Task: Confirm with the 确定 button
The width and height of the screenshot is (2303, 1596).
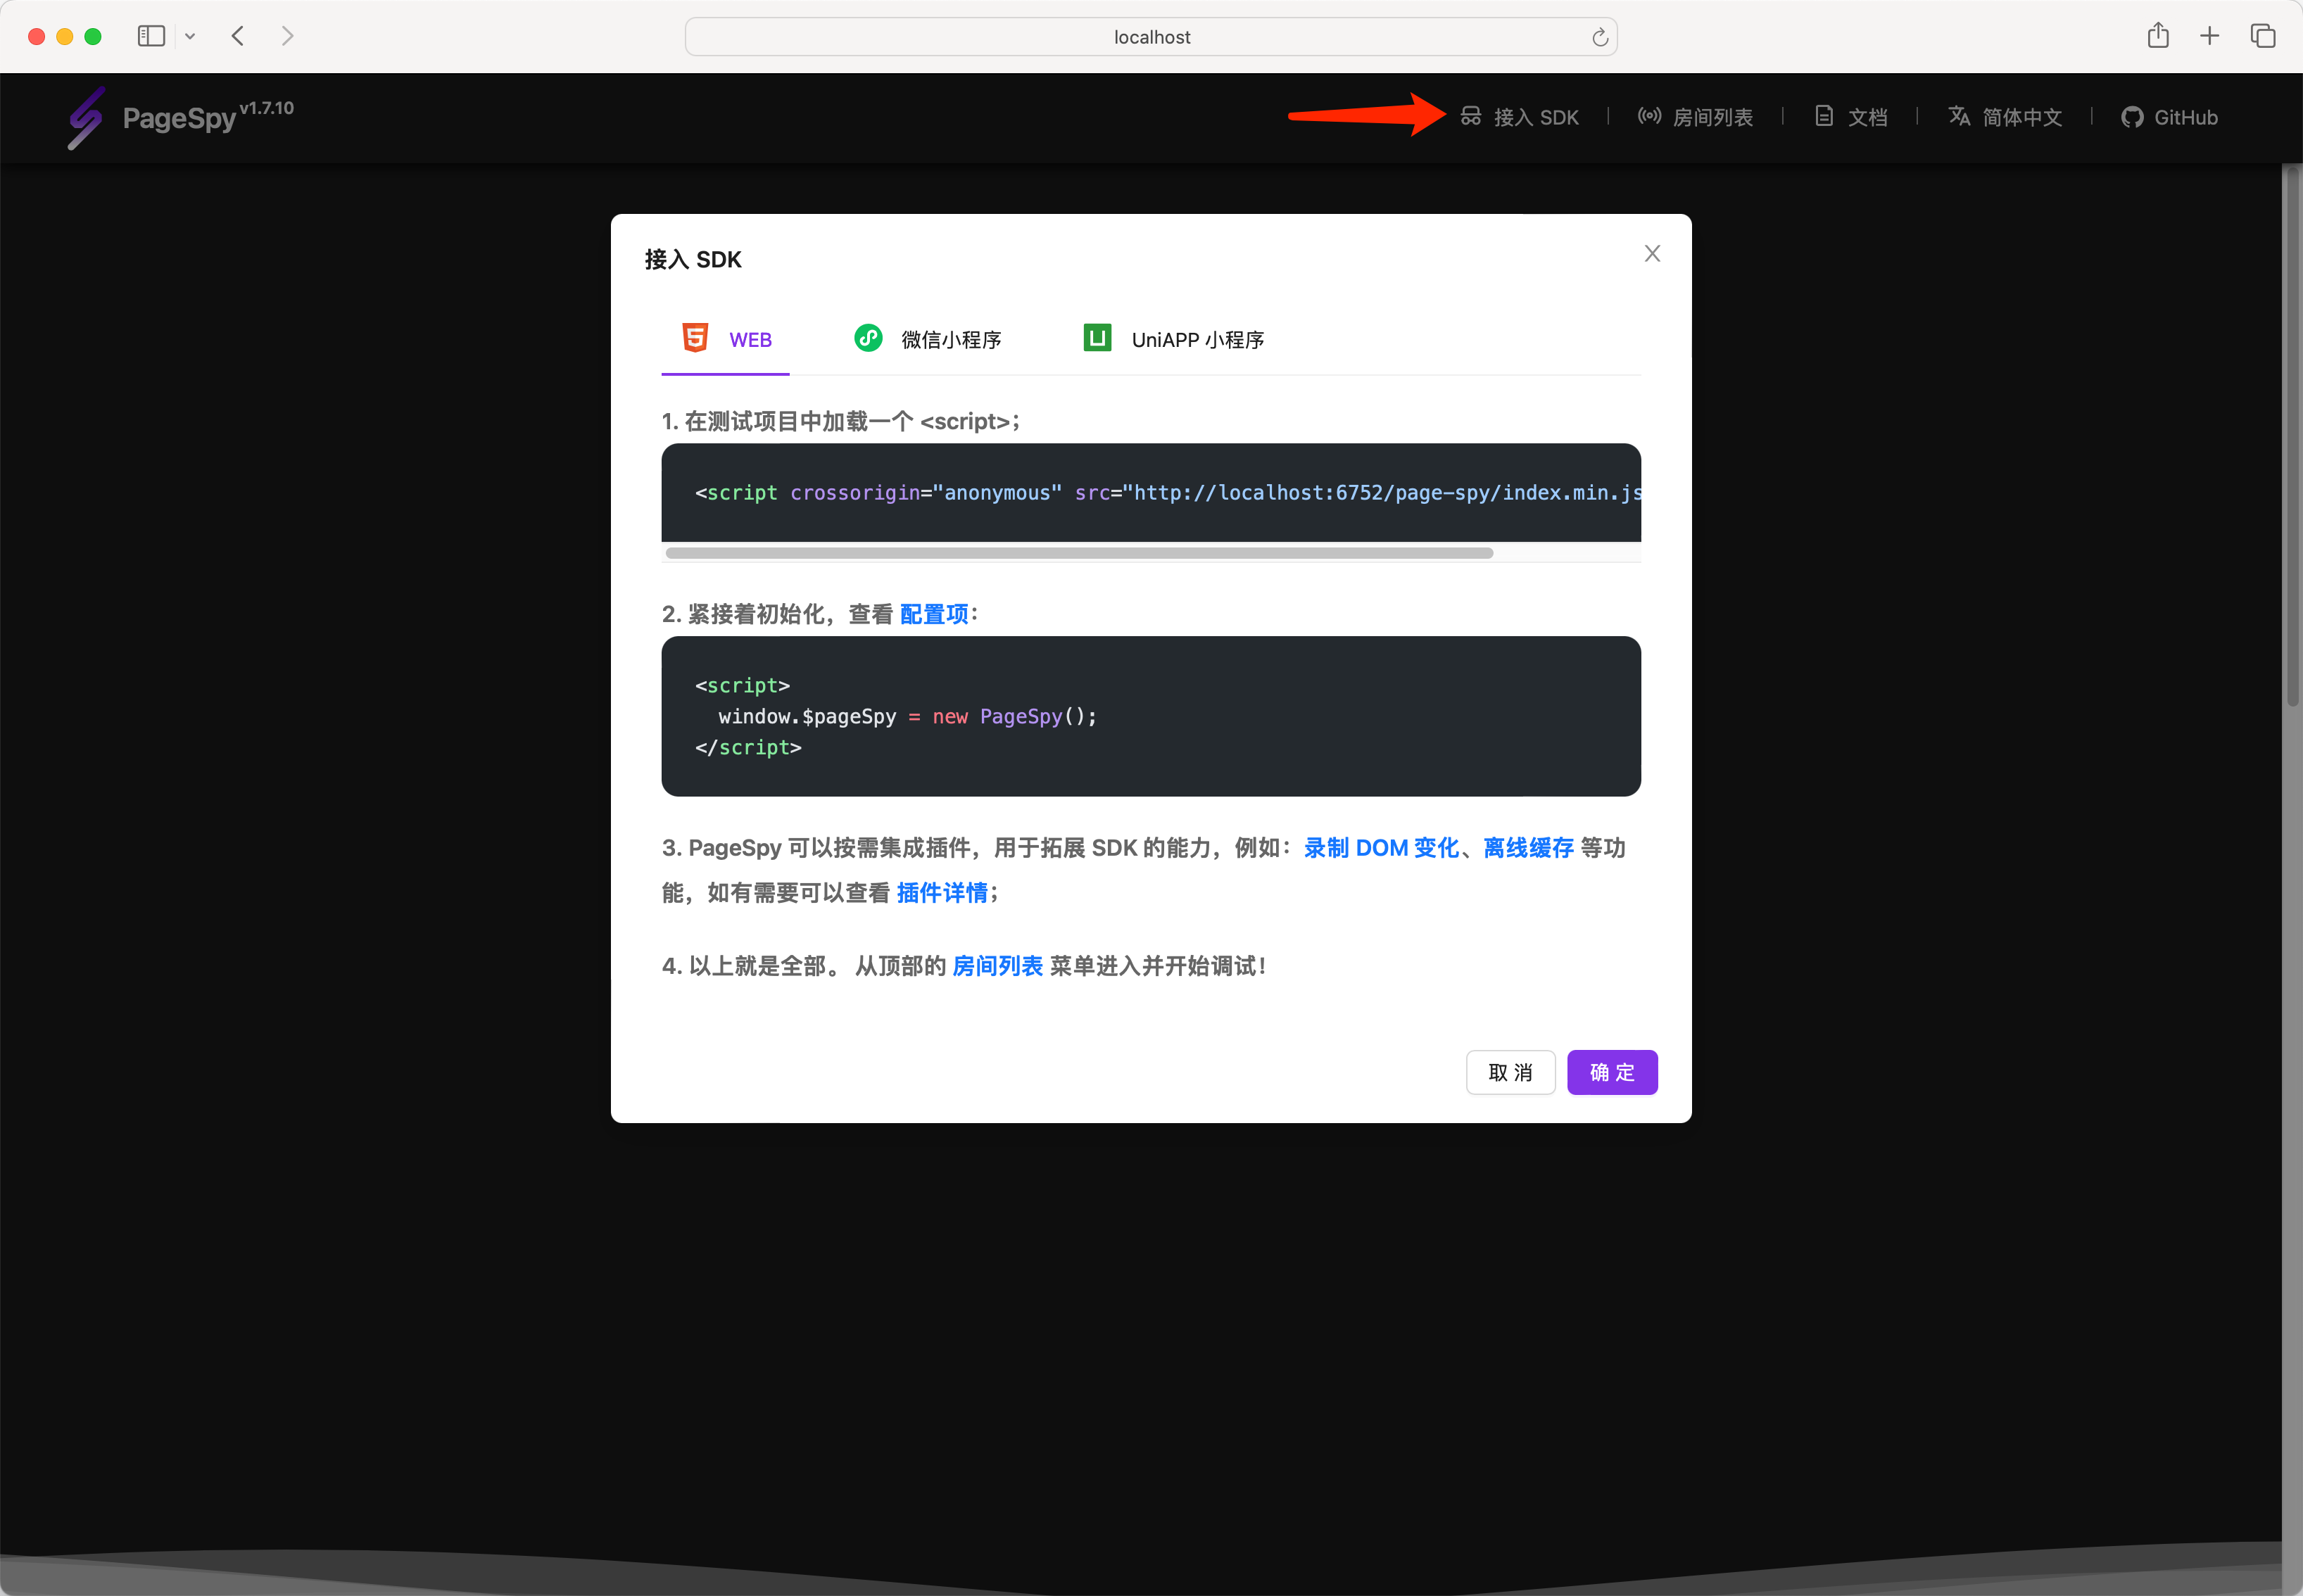Action: [x=1612, y=1072]
